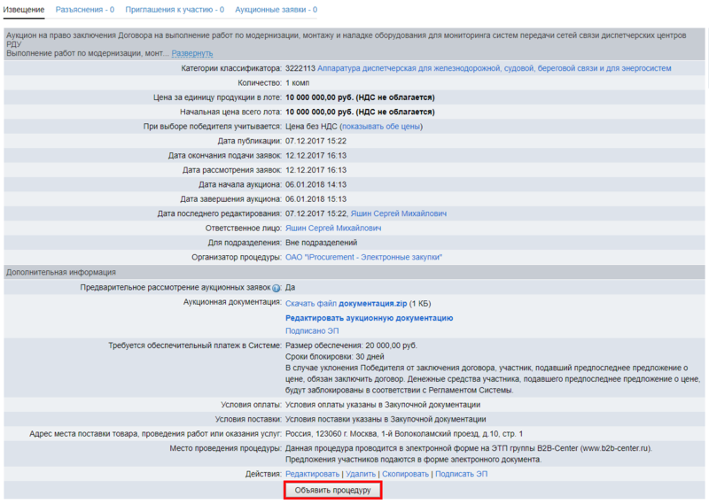709x504 pixels.
Task: Go to 'Аукционные заявки - 0' tab
Action: [x=276, y=10]
